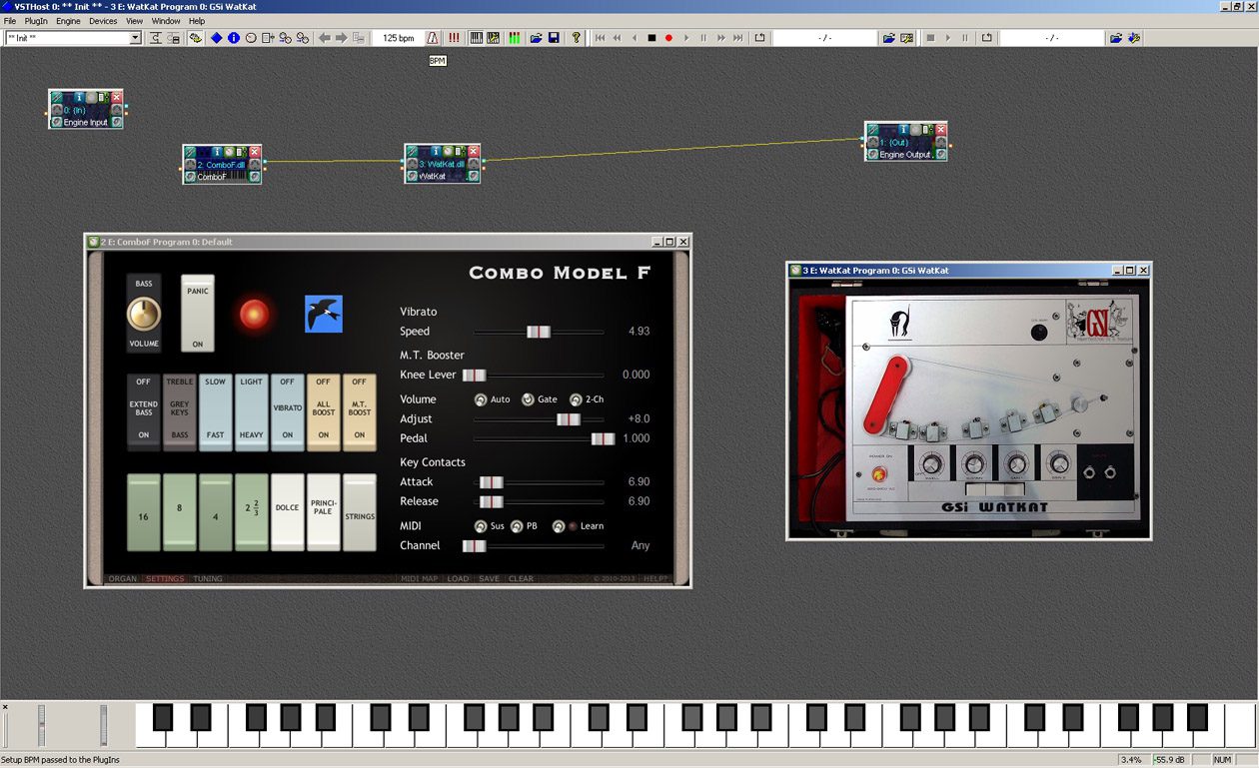Click the info icon on the ComboF node
This screenshot has width=1259, height=768.
217,152
